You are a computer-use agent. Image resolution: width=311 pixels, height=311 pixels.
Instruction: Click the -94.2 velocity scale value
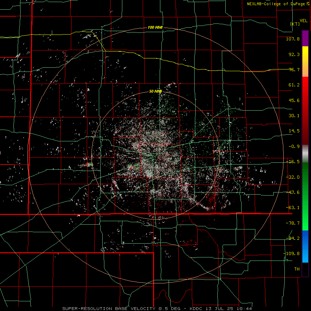point(293,238)
